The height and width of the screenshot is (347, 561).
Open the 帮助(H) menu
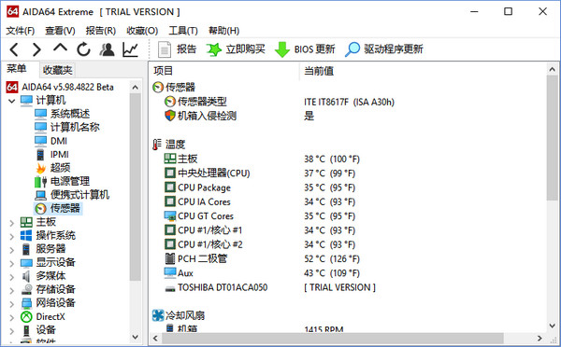tap(224, 31)
